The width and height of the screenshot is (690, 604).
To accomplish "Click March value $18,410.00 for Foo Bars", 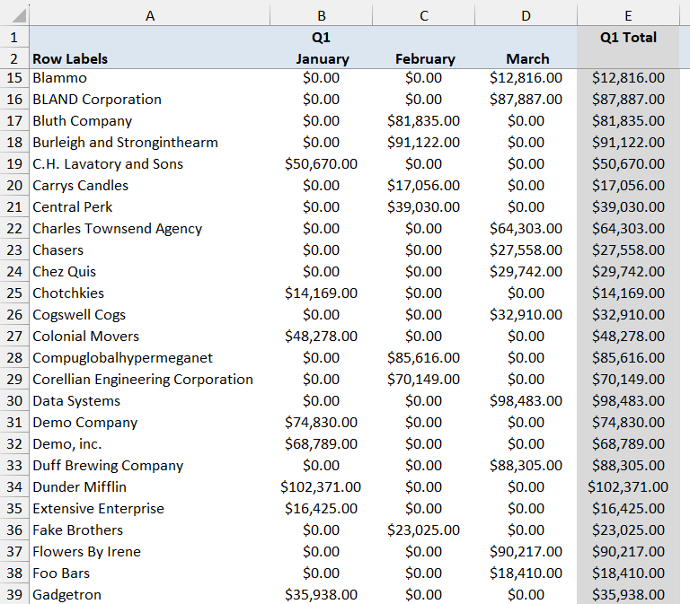I will (526, 573).
